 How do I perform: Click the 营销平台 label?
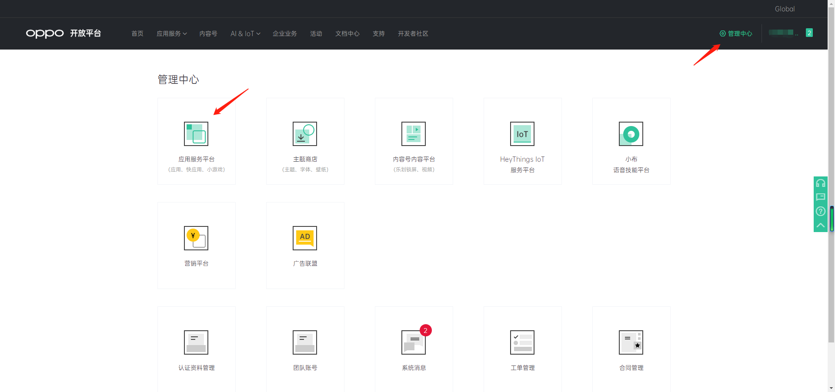[197, 263]
